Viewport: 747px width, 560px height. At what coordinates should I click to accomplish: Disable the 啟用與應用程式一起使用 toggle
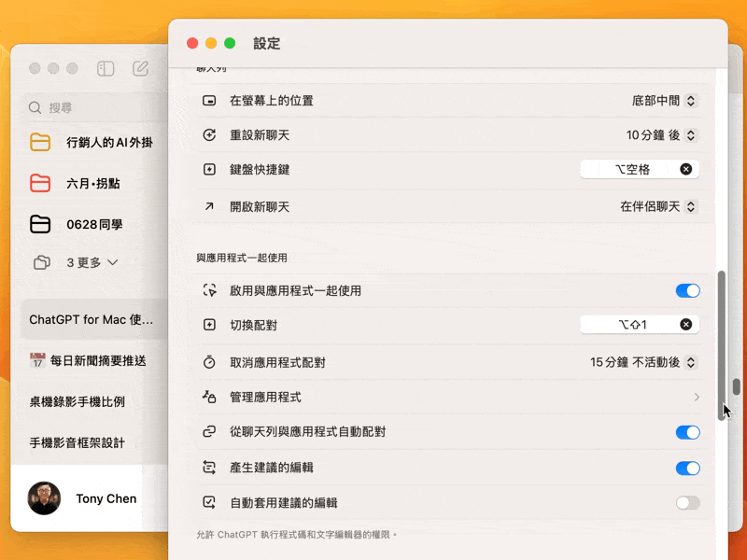tap(687, 290)
